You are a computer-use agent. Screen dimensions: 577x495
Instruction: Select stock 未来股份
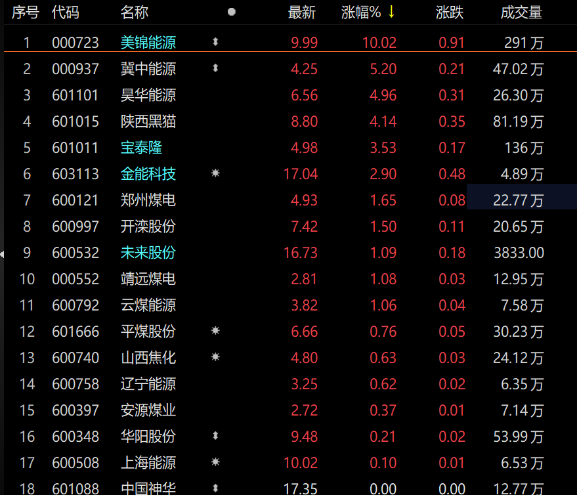tap(148, 253)
